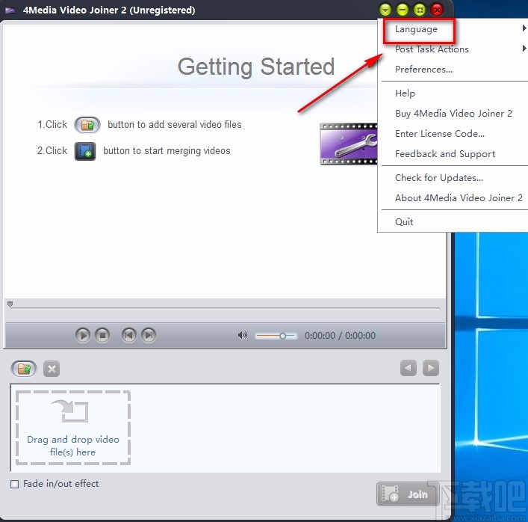Viewport: 528px width, 522px height.
Task: Jump to the previous frame
Action: click(128, 335)
